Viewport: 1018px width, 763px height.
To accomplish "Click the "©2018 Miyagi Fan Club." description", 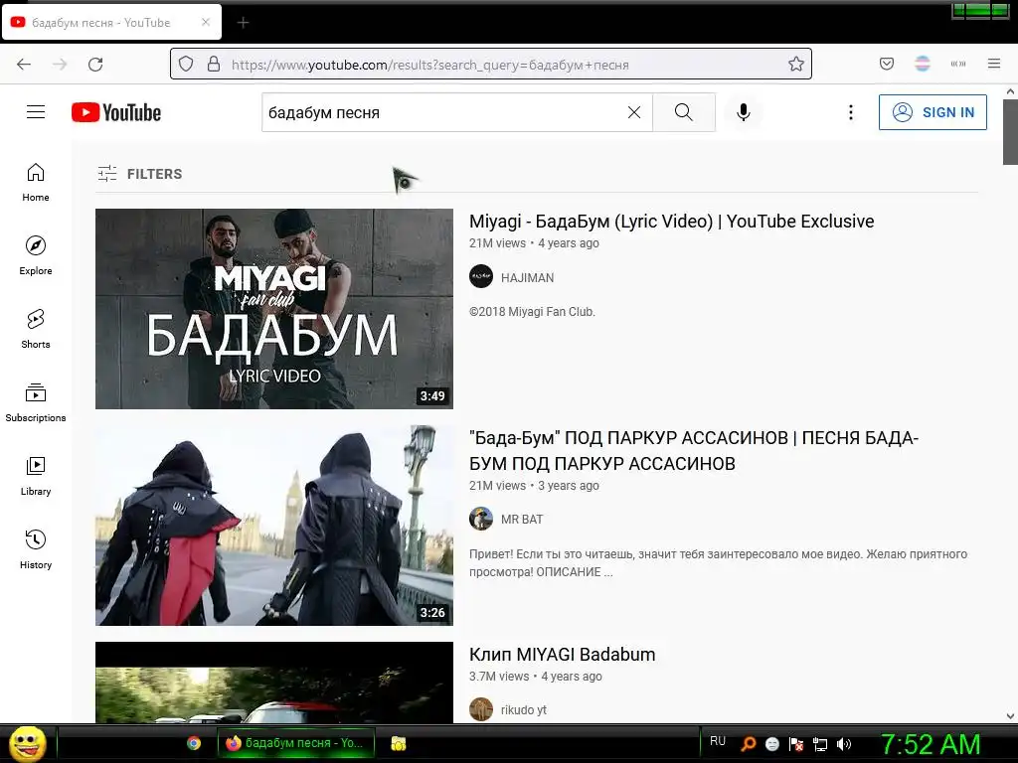I will (x=532, y=311).
